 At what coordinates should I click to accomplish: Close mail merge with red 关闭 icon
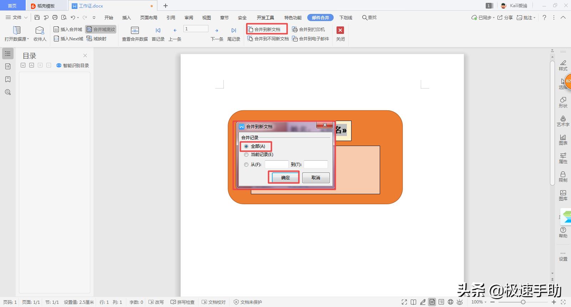[x=340, y=30]
